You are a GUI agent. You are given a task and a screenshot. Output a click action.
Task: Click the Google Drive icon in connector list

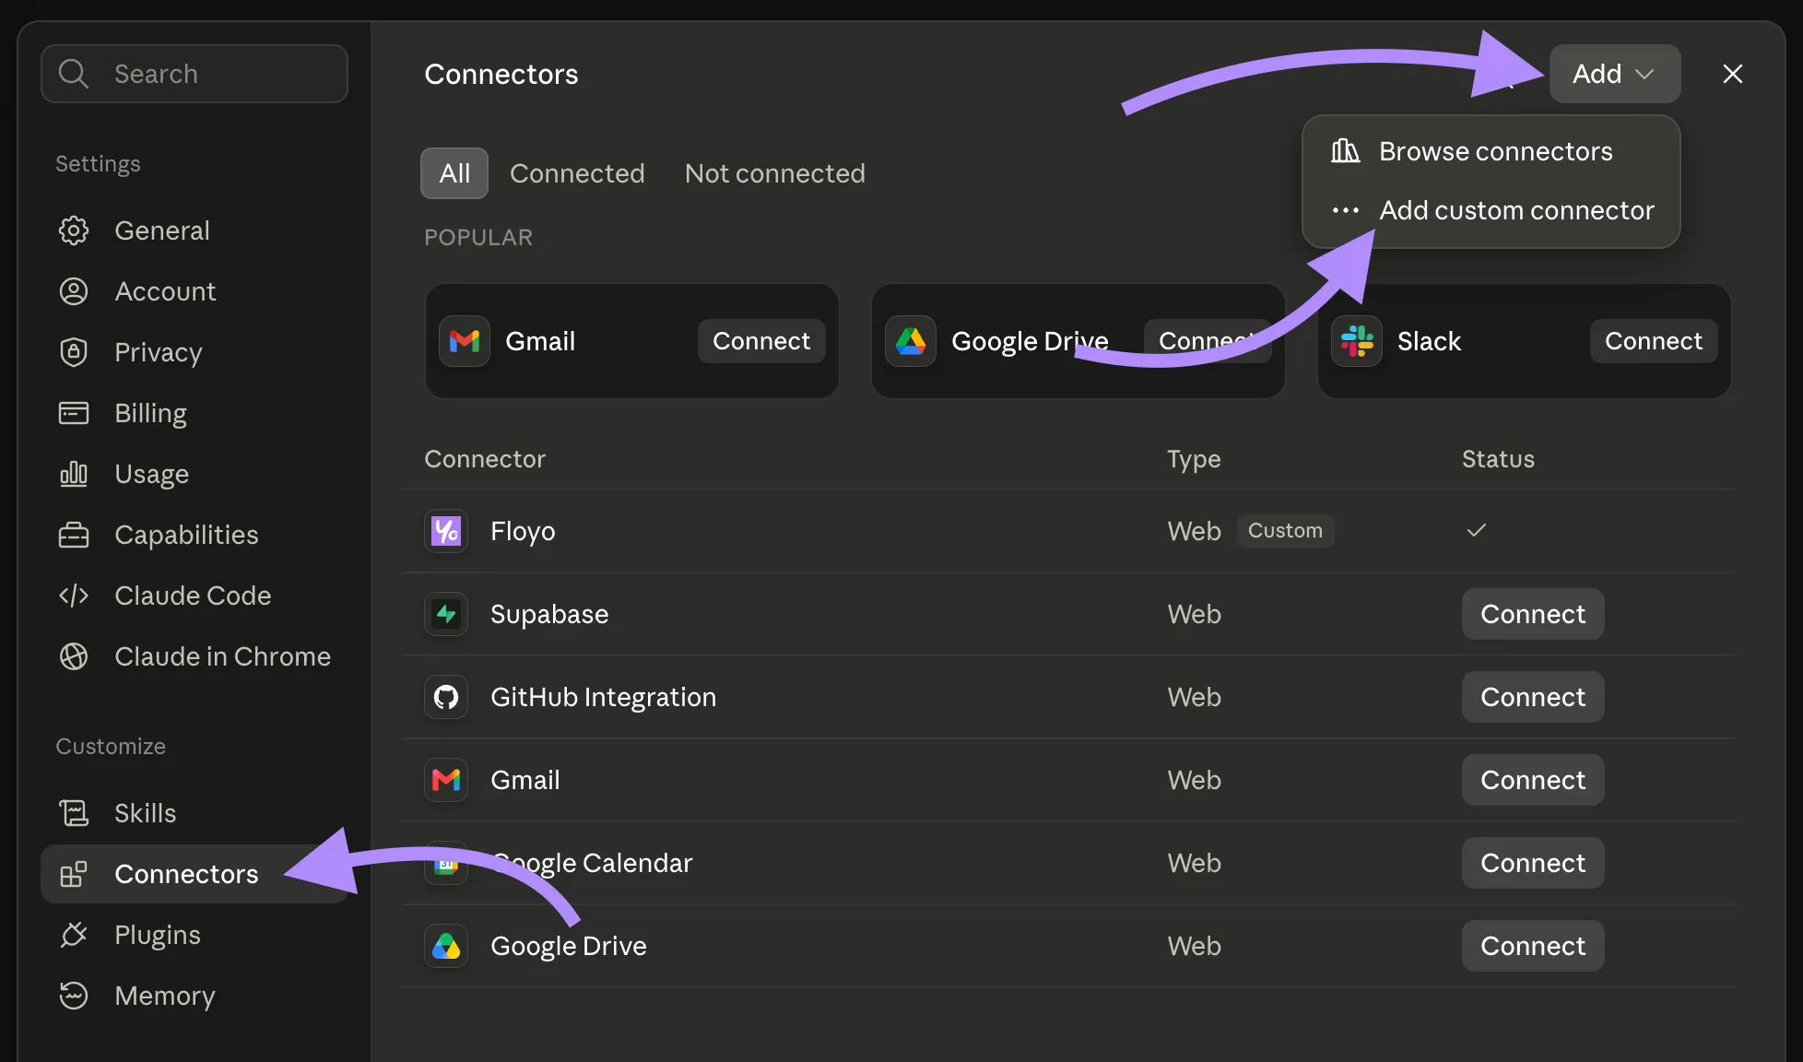446,946
